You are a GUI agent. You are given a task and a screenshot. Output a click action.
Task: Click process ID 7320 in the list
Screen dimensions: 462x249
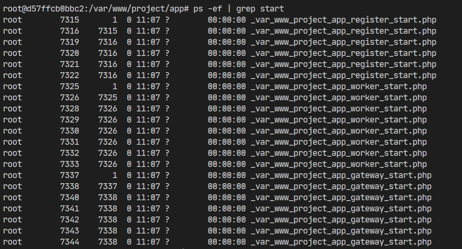tap(70, 53)
